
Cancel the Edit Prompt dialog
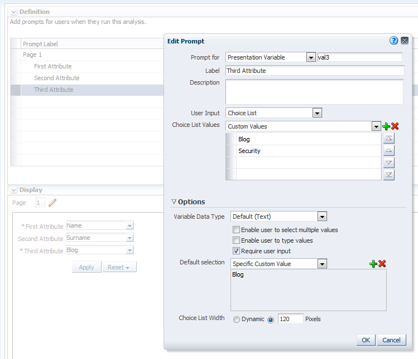coord(391,340)
